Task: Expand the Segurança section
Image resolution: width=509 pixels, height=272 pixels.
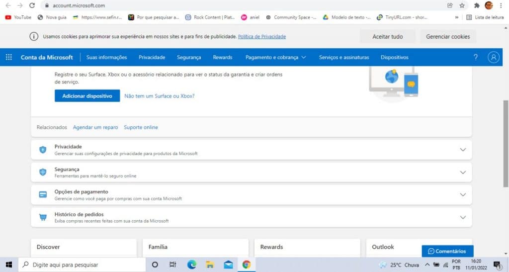Action: click(x=463, y=172)
